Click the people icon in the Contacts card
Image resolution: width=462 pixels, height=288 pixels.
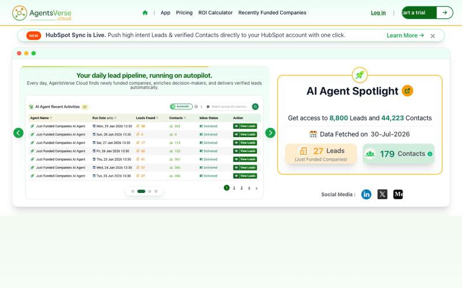pyautogui.click(x=370, y=154)
